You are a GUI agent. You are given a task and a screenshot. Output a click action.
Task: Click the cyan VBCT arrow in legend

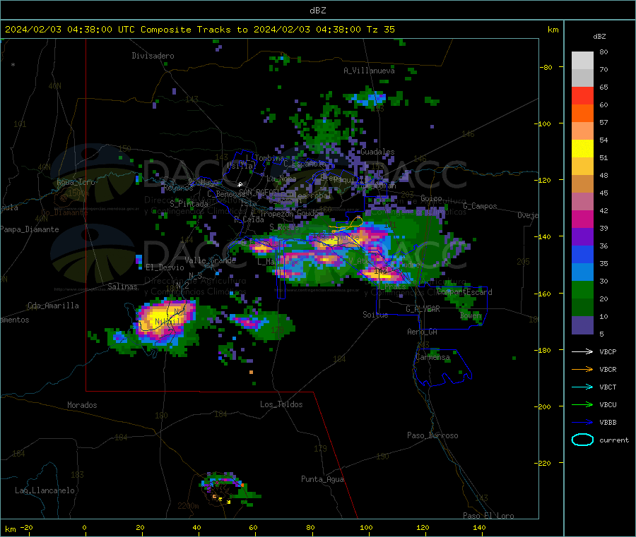coord(582,387)
